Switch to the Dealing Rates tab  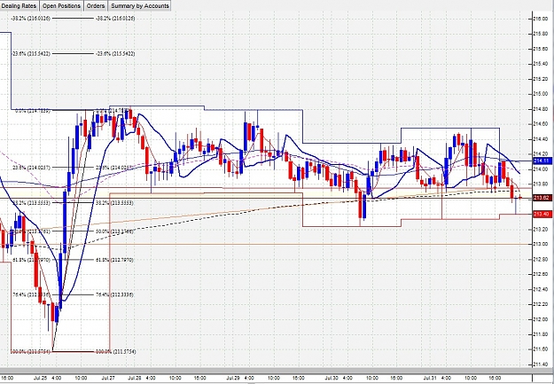20,5
